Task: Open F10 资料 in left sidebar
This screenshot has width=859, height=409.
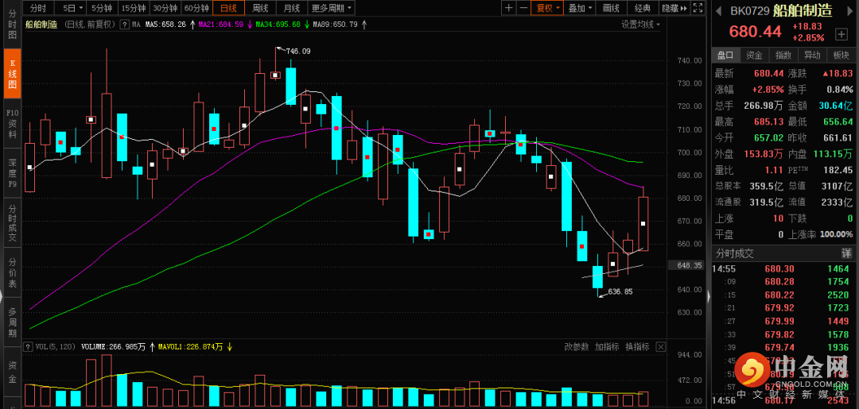Action: pyautogui.click(x=12, y=124)
